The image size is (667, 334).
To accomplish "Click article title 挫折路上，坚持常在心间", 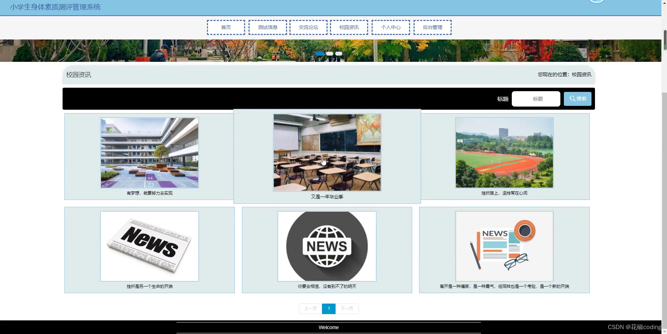I will click(x=504, y=193).
